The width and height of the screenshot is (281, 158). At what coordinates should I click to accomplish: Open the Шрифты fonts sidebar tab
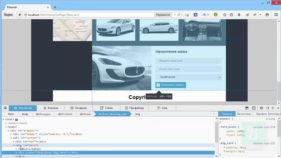click(261, 114)
